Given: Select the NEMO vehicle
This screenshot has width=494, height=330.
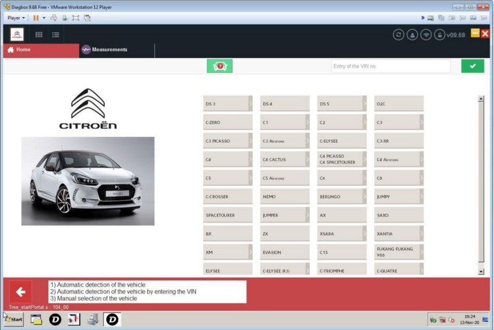Looking at the screenshot, I should pyautogui.click(x=285, y=196).
